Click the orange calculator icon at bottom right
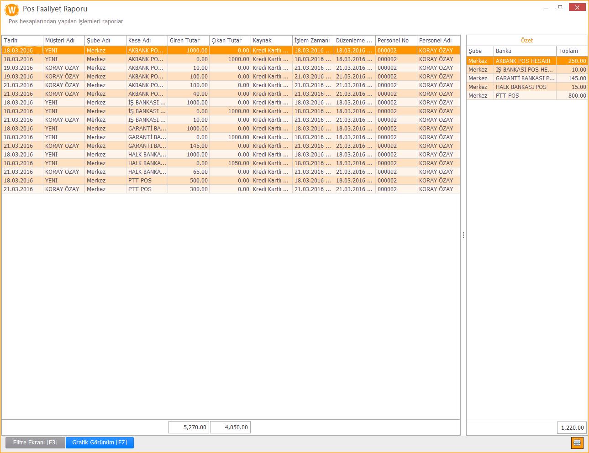 577,443
